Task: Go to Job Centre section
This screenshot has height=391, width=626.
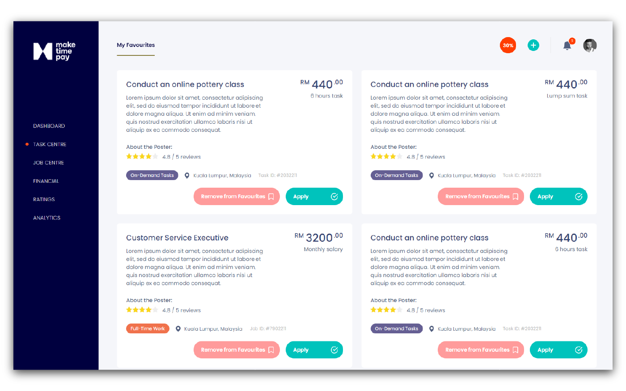Action: pos(48,163)
